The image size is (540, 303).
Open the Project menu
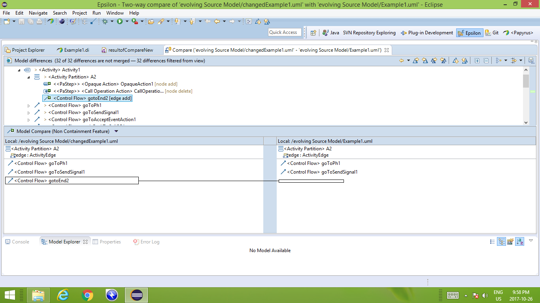[79, 13]
